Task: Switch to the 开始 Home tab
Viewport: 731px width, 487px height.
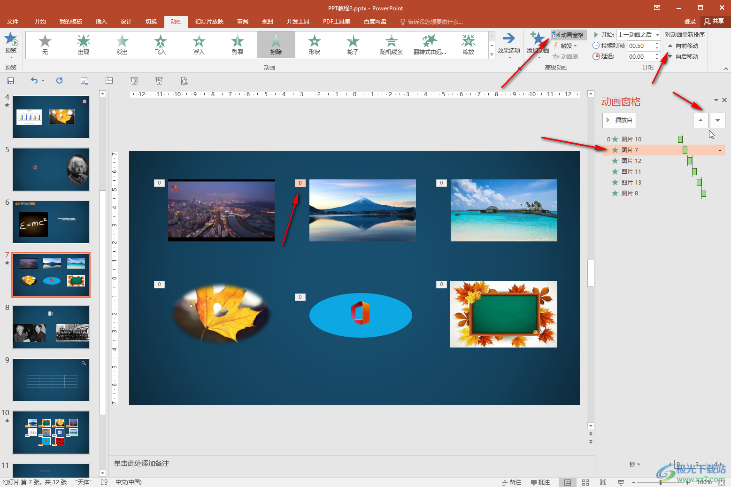Action: pyautogui.click(x=40, y=22)
